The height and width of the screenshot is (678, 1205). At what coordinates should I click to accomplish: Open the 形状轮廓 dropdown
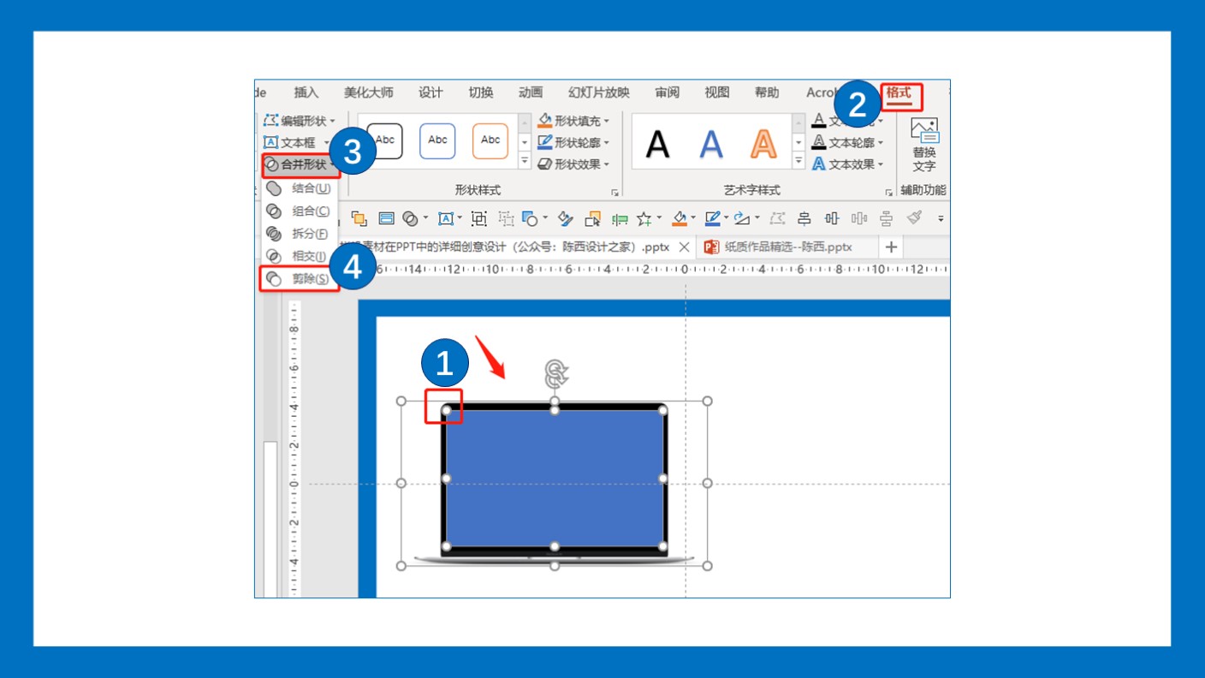(x=573, y=143)
